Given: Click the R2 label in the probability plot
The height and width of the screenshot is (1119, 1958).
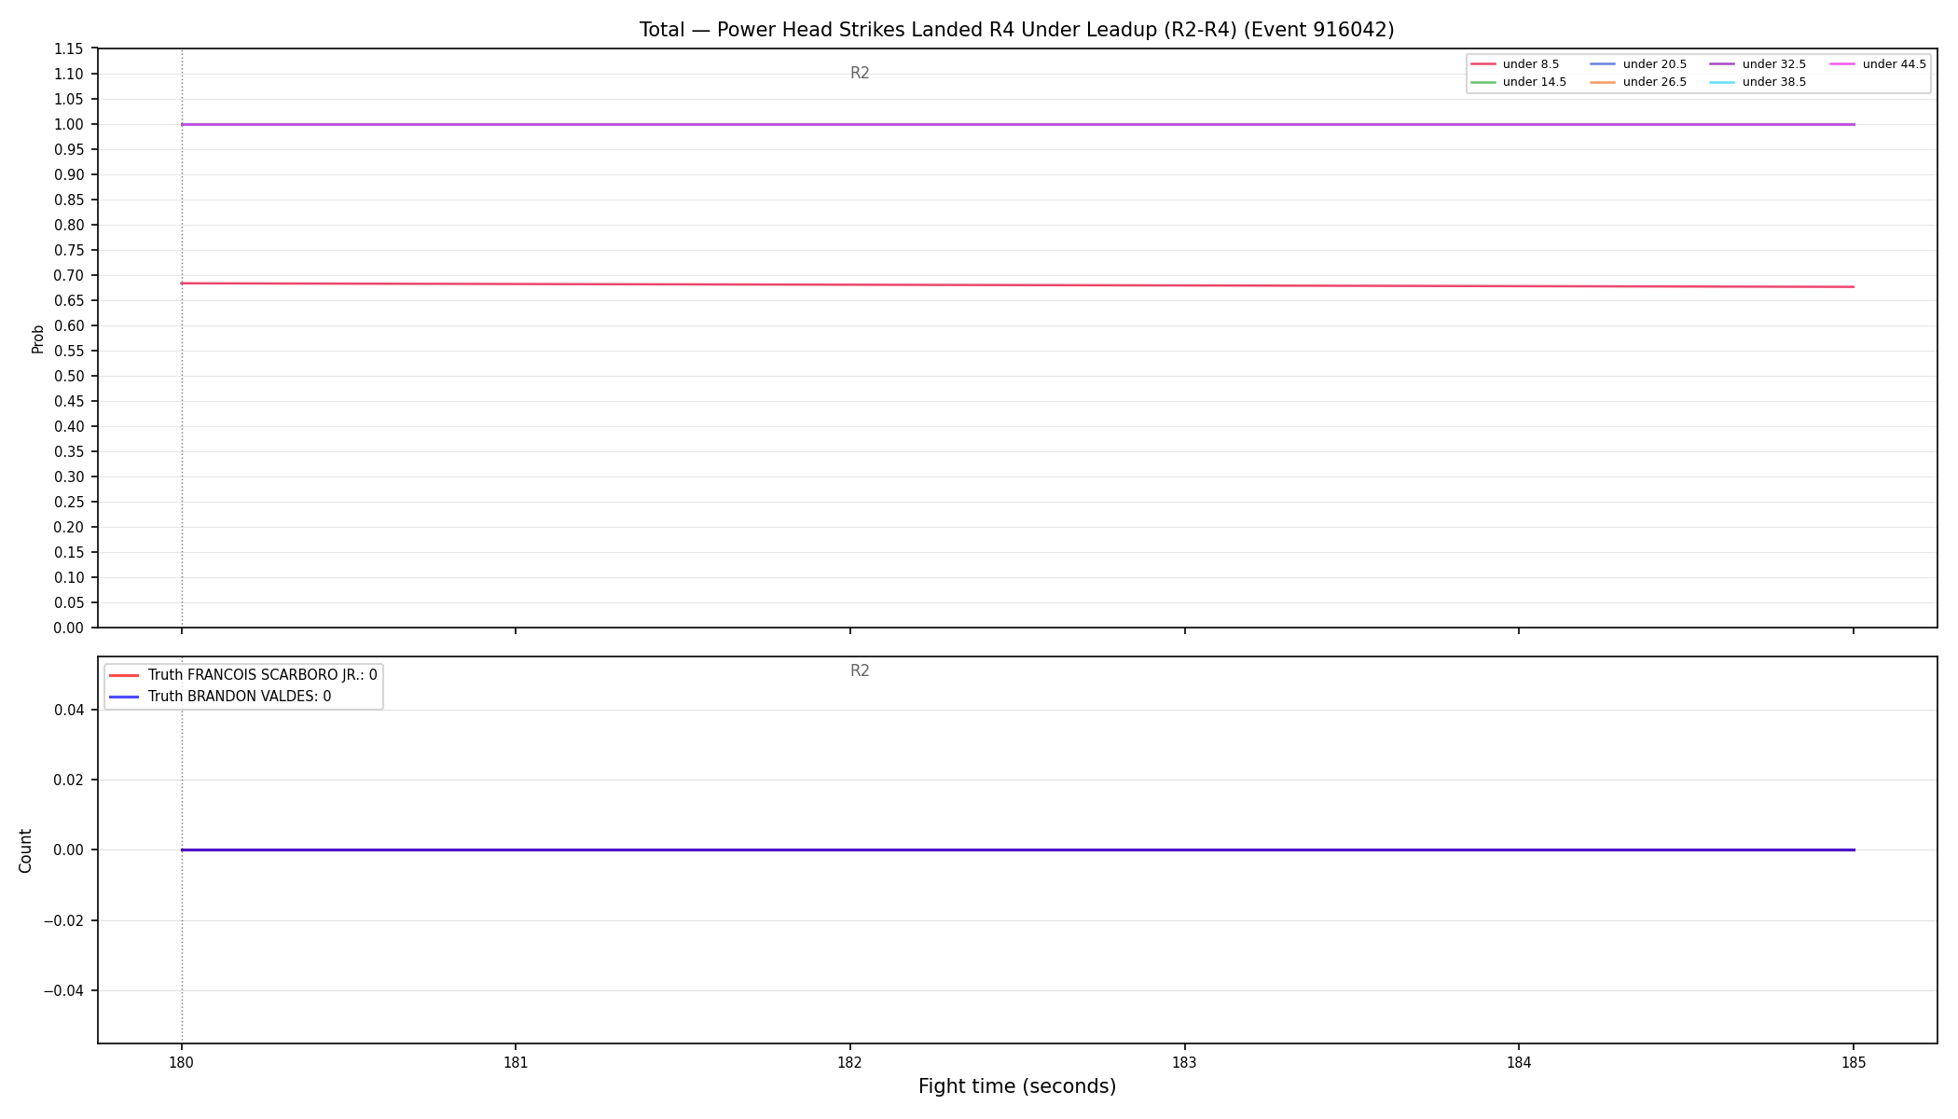Looking at the screenshot, I should tap(860, 73).
